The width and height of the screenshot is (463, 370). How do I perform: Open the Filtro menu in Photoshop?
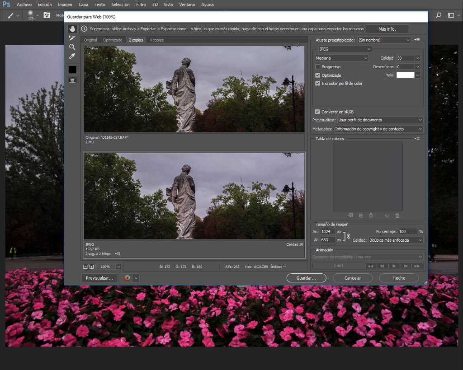[141, 5]
